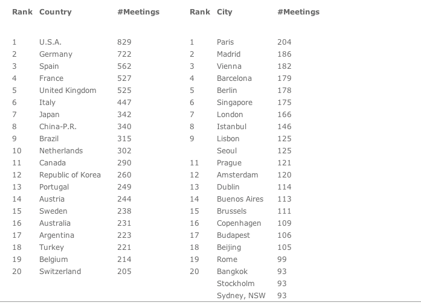Image resolution: width=421 pixels, height=303 pixels.
Task: Click the Barcelona city entry
Action: [234, 78]
